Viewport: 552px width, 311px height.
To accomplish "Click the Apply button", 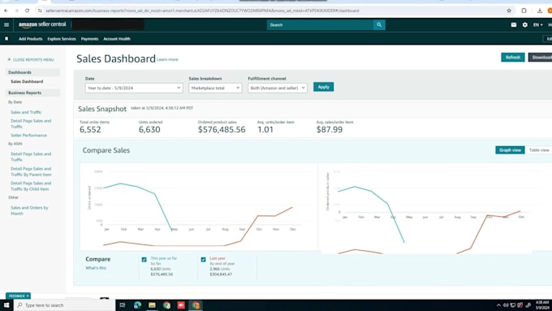I will (323, 87).
